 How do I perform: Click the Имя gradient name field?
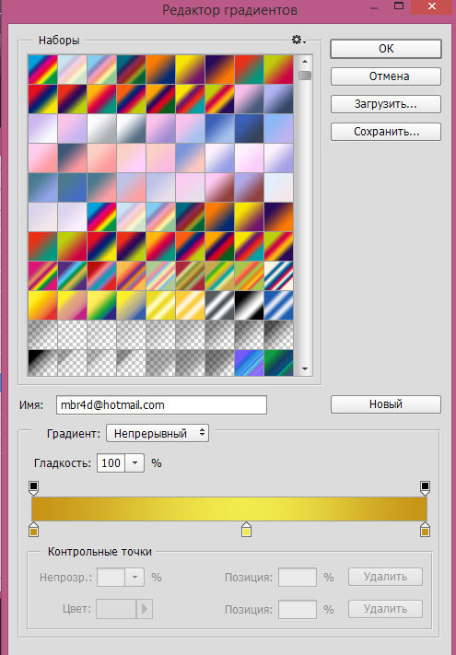coord(161,404)
